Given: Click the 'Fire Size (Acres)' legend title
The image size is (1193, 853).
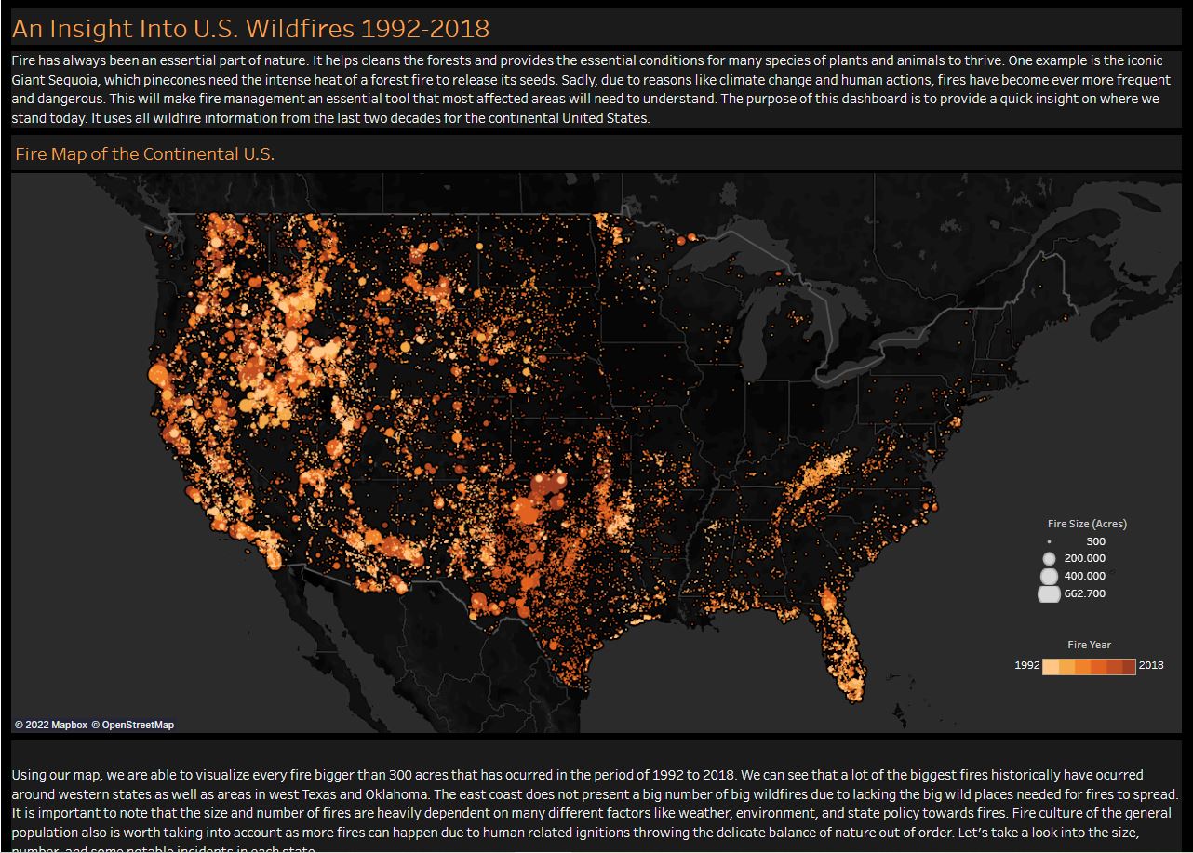Looking at the screenshot, I should (1086, 524).
